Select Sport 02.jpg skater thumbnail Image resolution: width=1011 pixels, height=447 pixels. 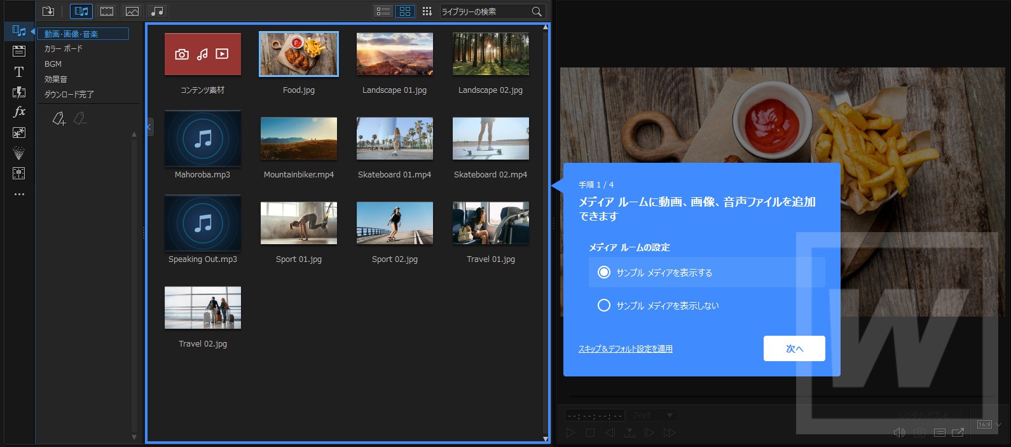click(x=395, y=223)
